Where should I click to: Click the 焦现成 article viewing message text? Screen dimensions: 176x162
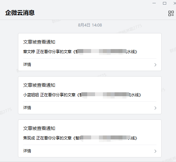[80, 138]
